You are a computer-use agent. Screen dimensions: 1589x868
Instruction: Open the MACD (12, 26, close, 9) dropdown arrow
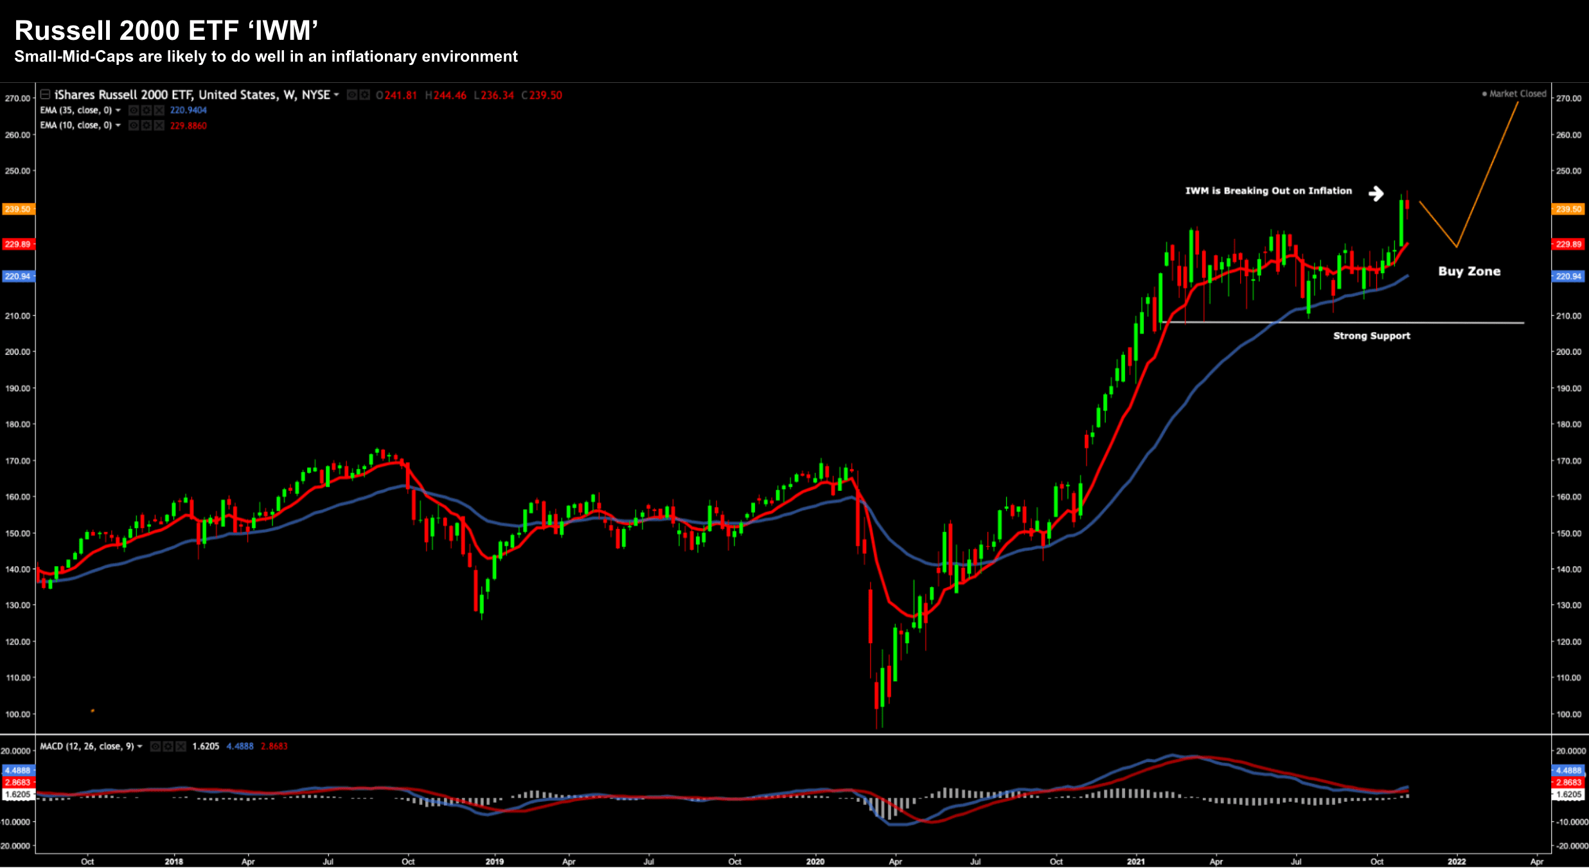coord(139,747)
